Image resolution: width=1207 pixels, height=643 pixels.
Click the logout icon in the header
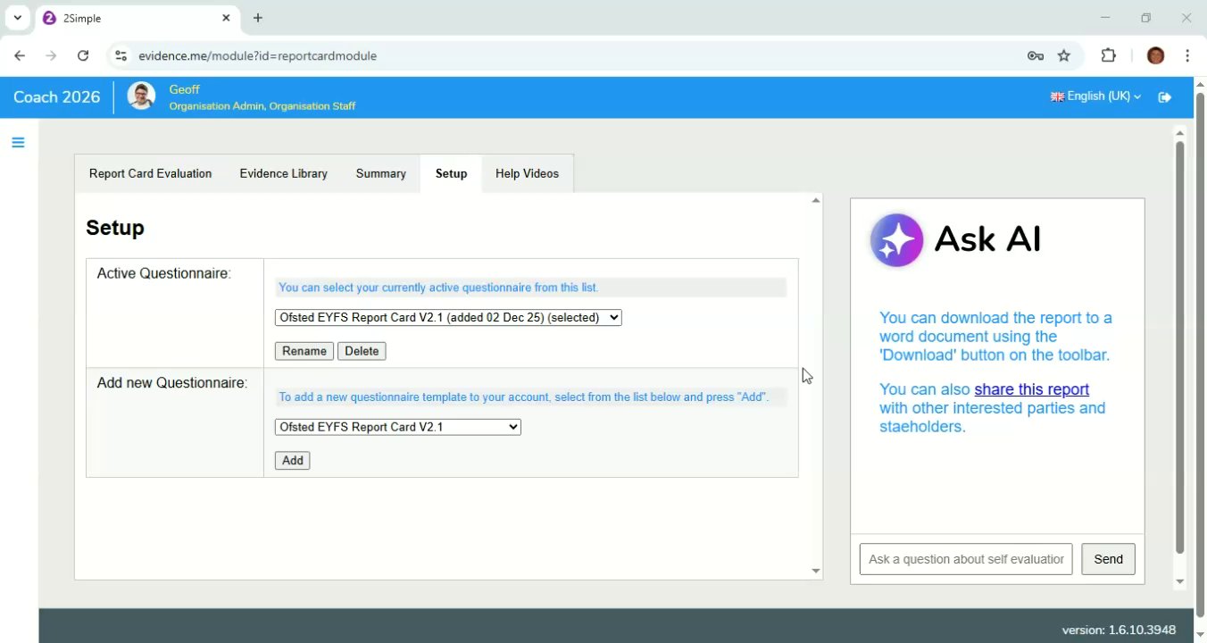[1165, 97]
